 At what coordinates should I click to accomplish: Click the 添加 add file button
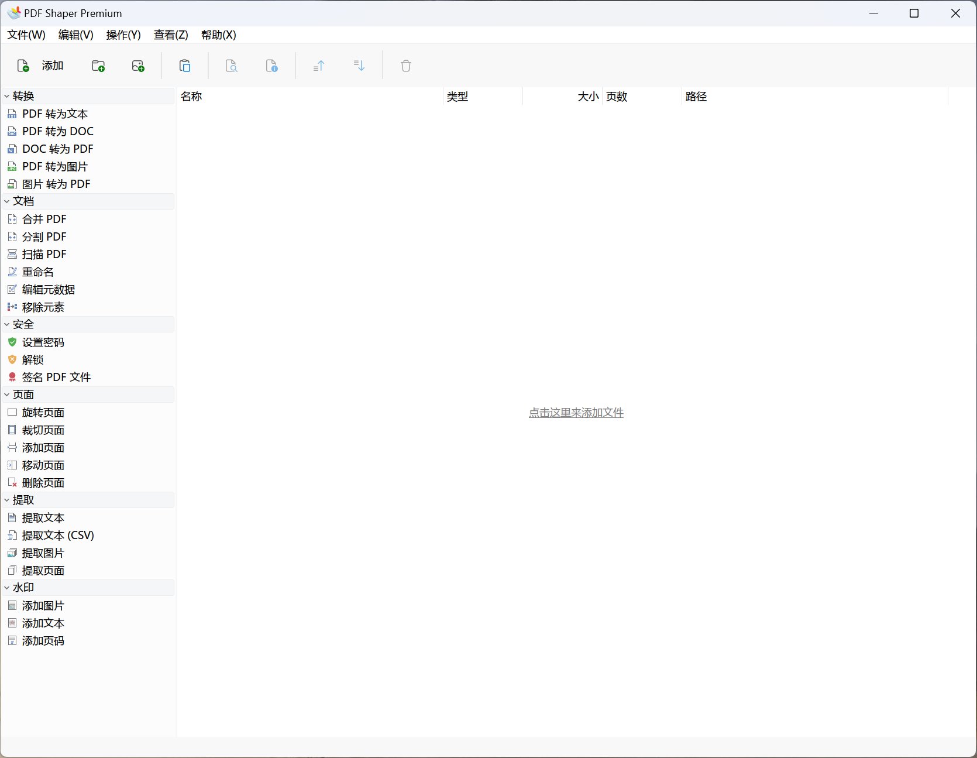[x=40, y=66]
